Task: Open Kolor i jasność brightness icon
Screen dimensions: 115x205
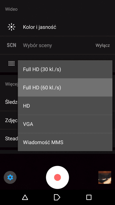Action: pos(11,27)
